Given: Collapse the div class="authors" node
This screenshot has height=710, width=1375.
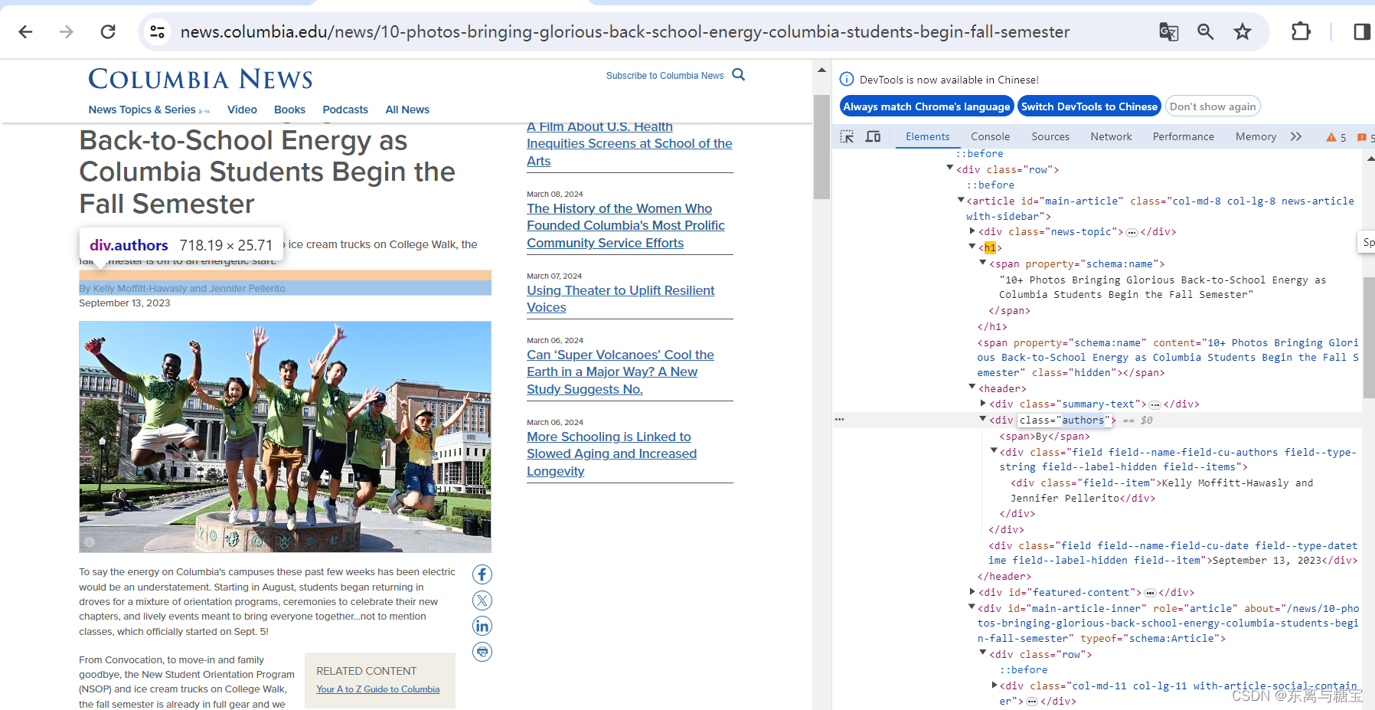Looking at the screenshot, I should point(983,419).
